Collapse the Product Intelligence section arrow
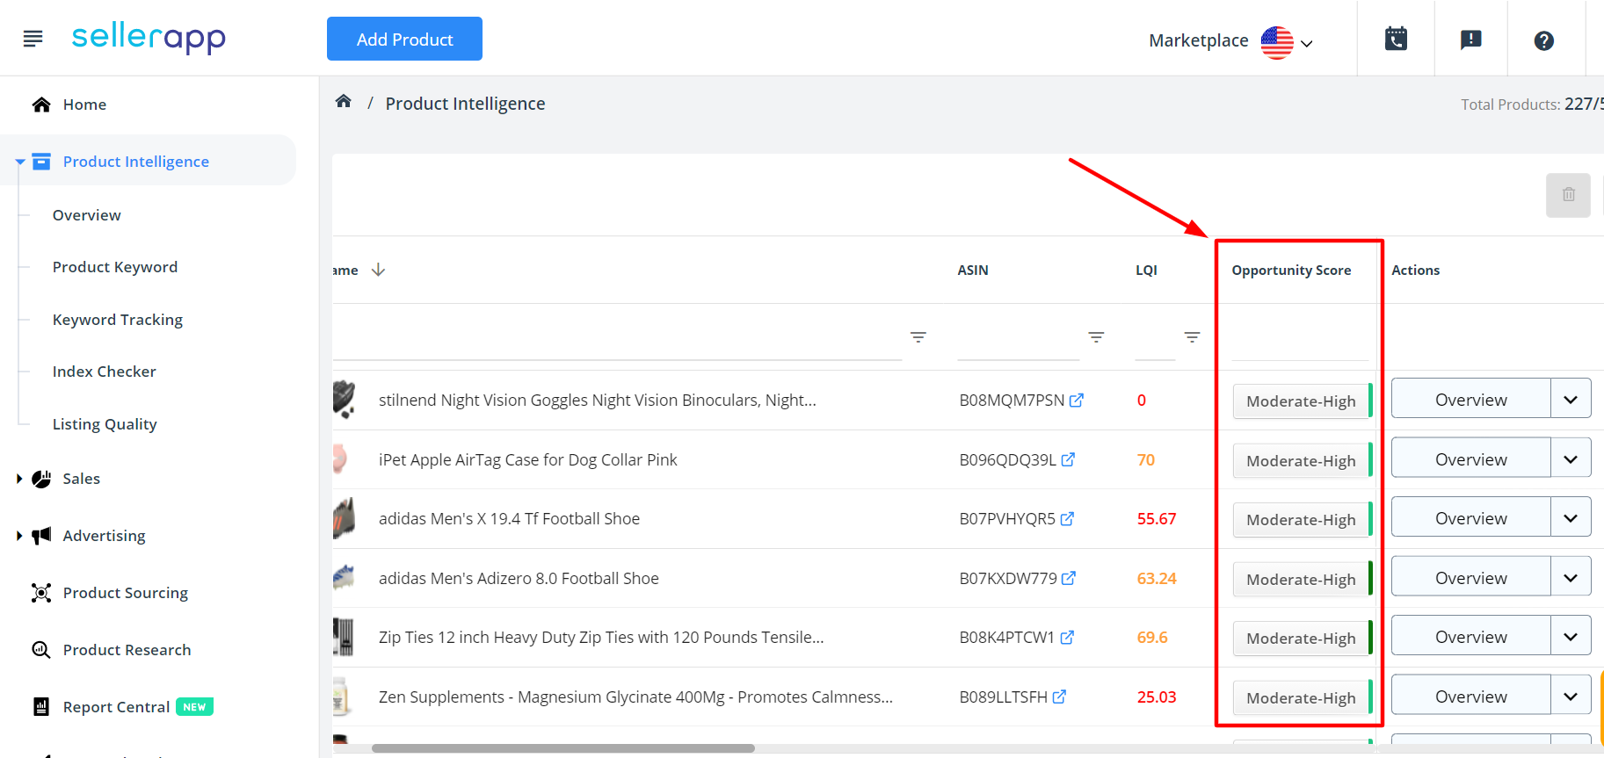 coord(19,162)
